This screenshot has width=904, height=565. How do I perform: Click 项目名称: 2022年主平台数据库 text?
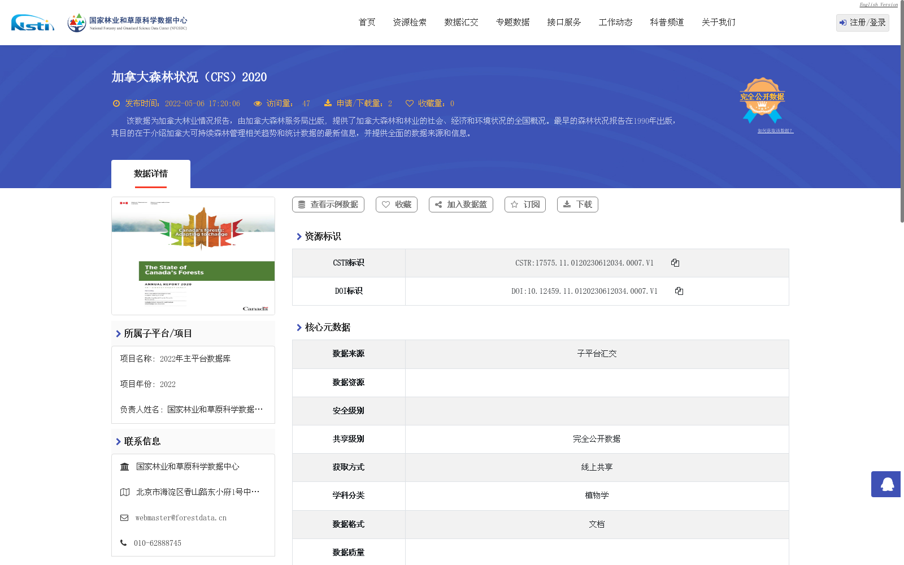175,359
